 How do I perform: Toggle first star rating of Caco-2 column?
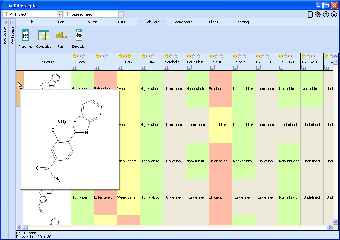(x=74, y=56)
